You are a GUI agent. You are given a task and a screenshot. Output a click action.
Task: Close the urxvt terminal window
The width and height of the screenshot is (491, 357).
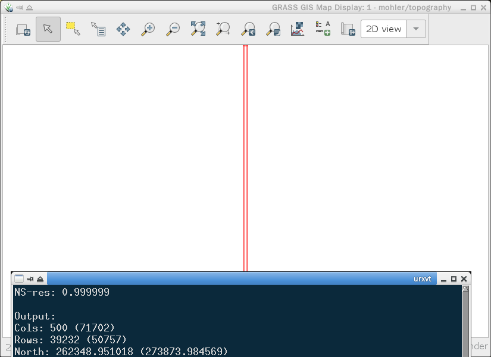(464, 278)
